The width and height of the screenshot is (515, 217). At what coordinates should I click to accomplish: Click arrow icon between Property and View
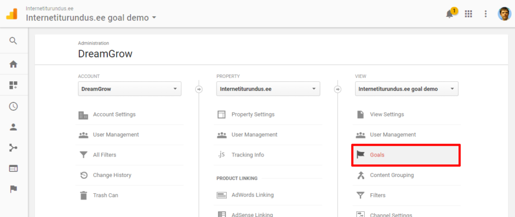click(337, 89)
